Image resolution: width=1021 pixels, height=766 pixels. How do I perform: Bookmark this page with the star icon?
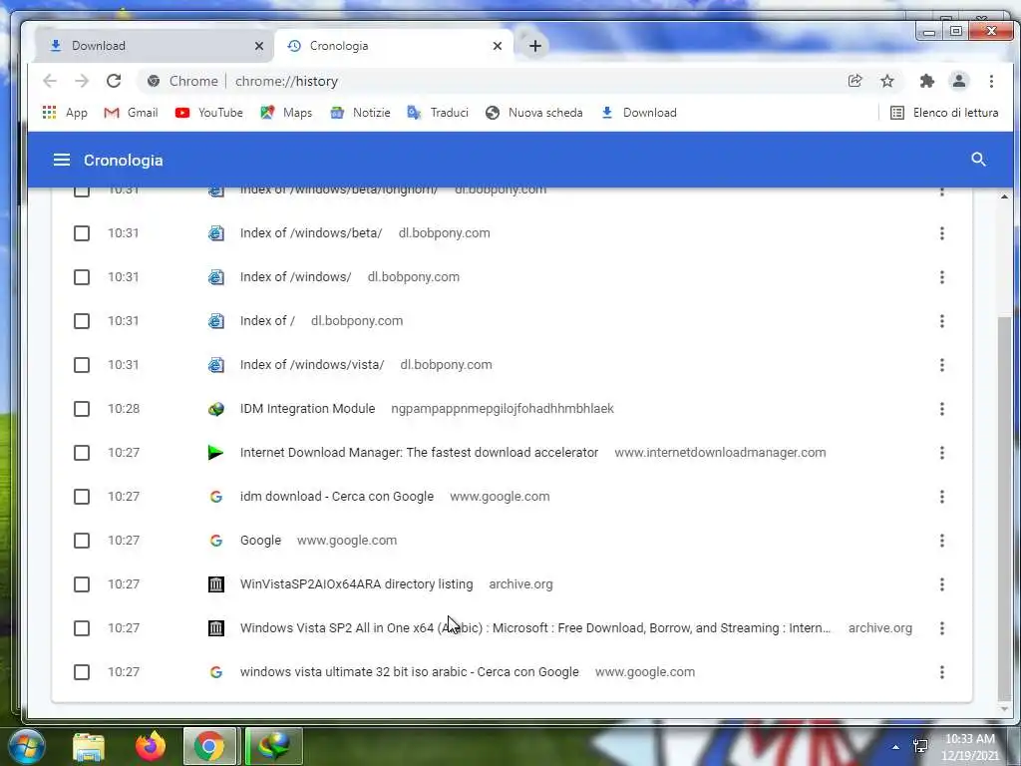tap(886, 81)
